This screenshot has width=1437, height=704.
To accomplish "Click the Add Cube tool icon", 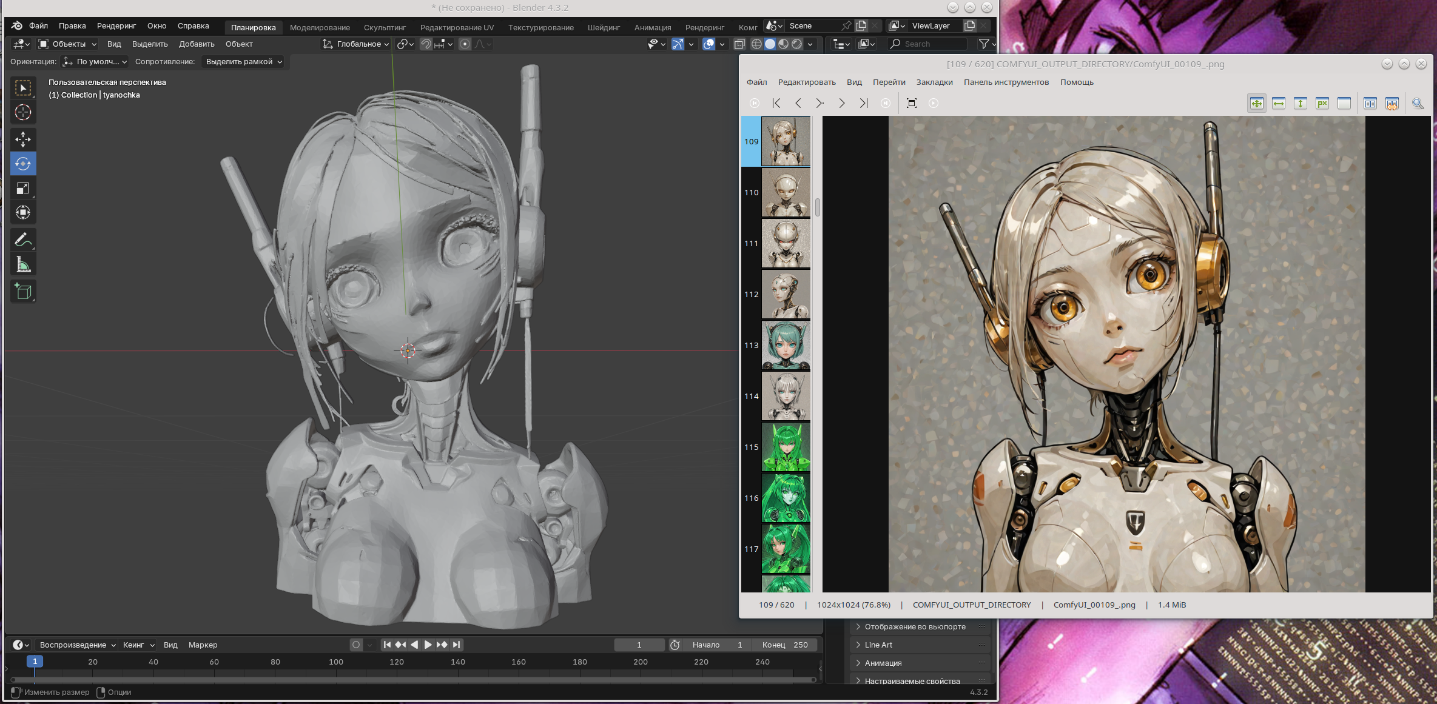I will coord(23,292).
